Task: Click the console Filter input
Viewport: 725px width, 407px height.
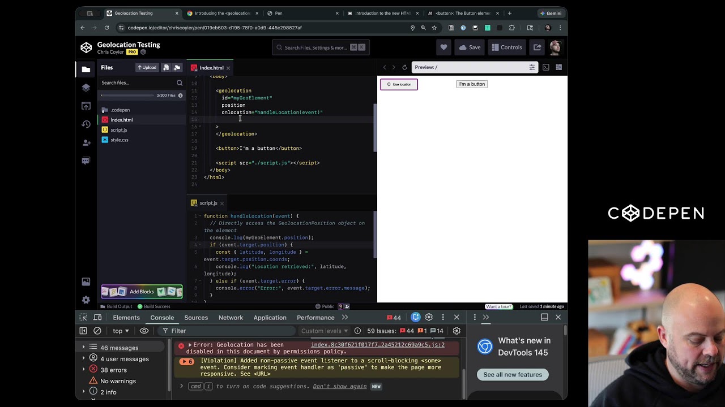Action: 227,331
